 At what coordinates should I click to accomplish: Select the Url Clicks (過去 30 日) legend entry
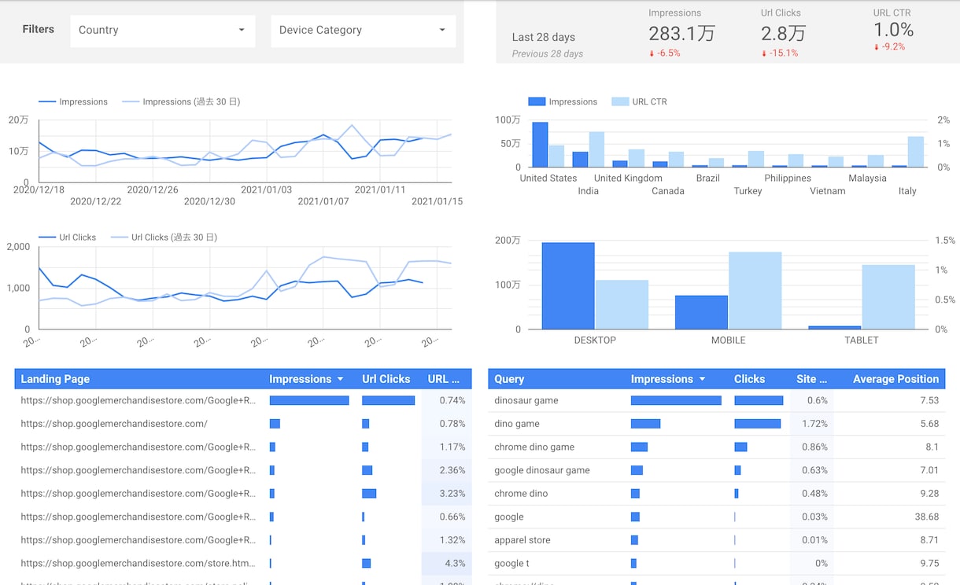[x=164, y=237]
